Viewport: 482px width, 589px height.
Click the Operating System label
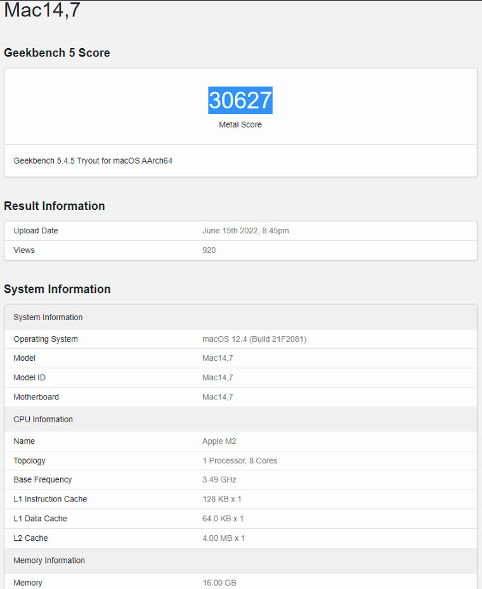pyautogui.click(x=46, y=339)
